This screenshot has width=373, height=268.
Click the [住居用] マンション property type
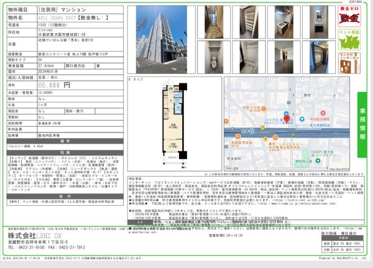[x=62, y=10]
